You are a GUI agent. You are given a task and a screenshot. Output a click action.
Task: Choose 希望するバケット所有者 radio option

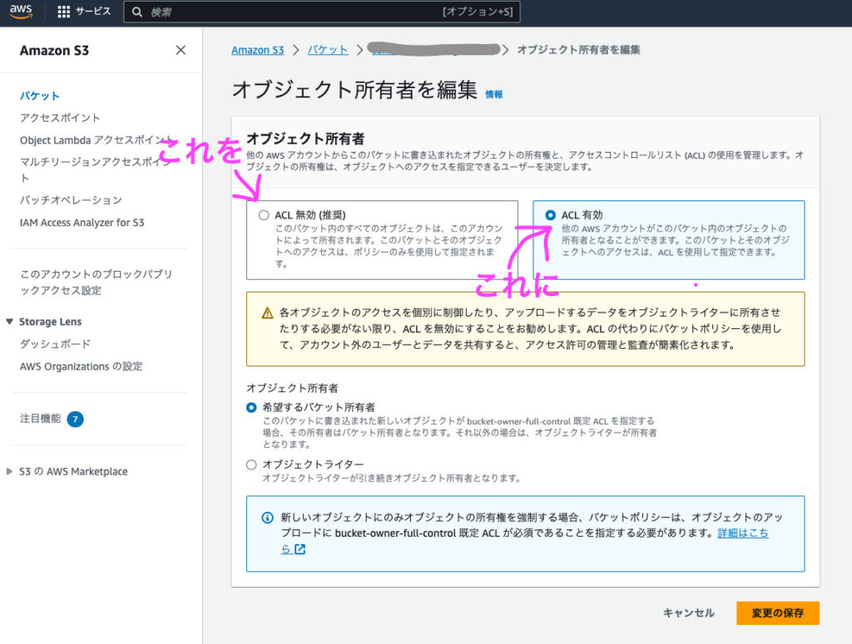coord(251,407)
